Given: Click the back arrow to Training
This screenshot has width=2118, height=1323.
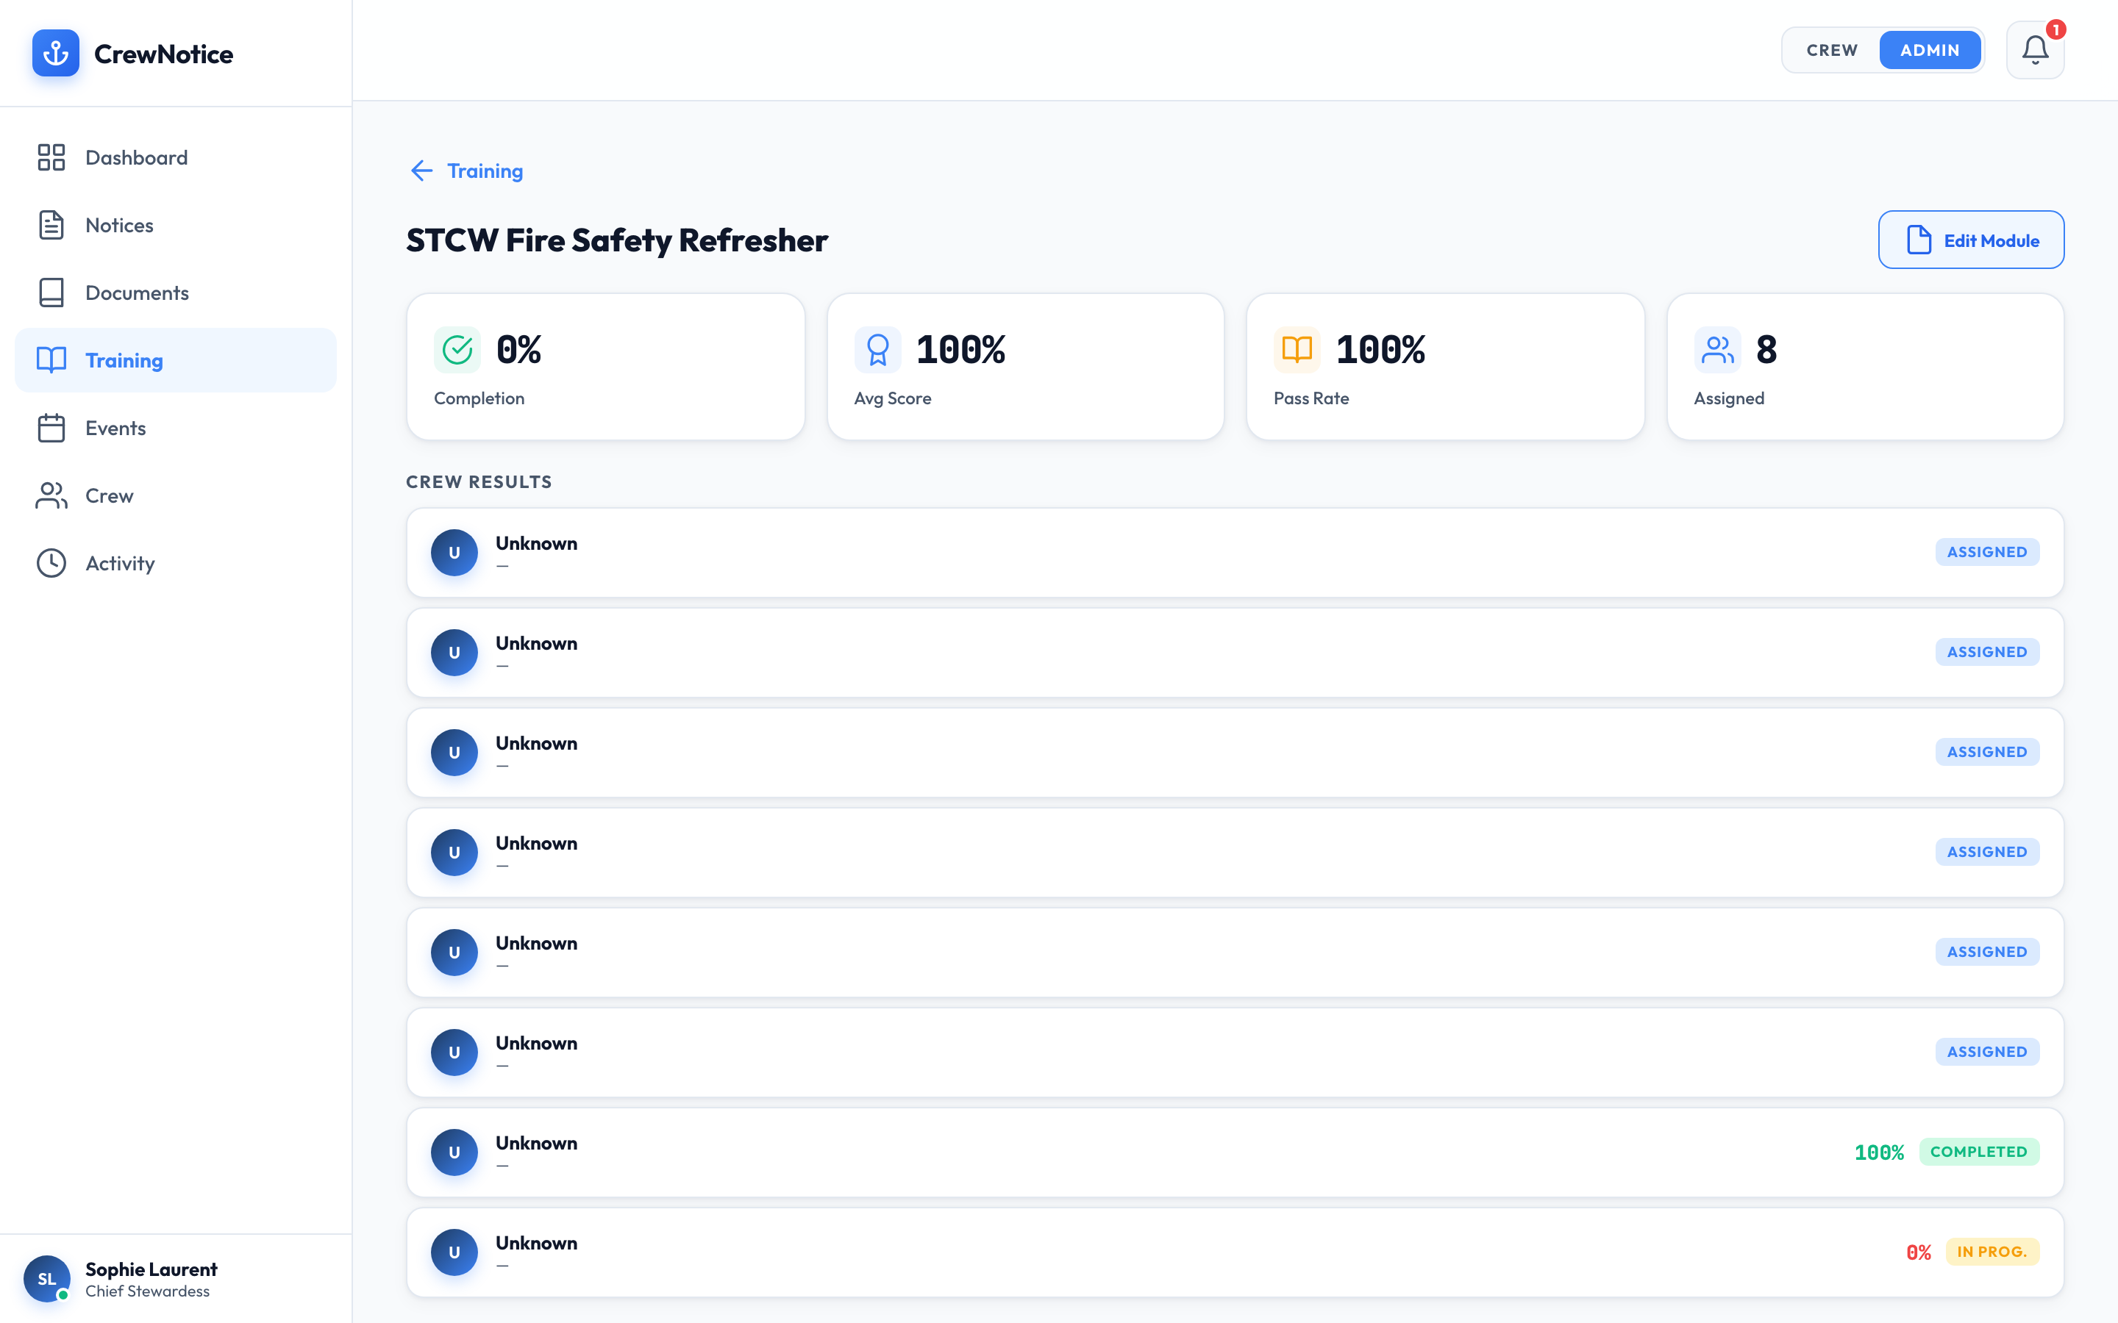Looking at the screenshot, I should pos(422,171).
